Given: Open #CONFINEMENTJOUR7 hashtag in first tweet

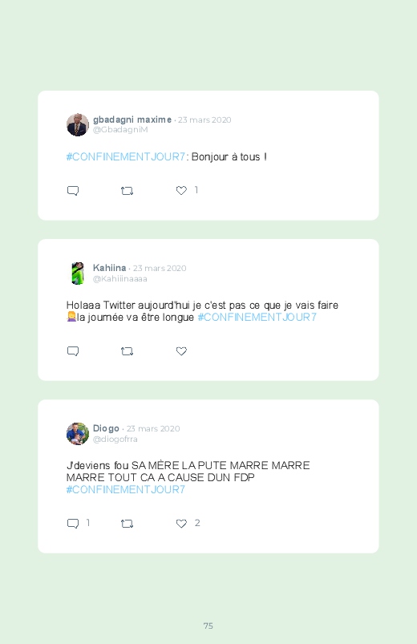Looking at the screenshot, I should coord(126,157).
